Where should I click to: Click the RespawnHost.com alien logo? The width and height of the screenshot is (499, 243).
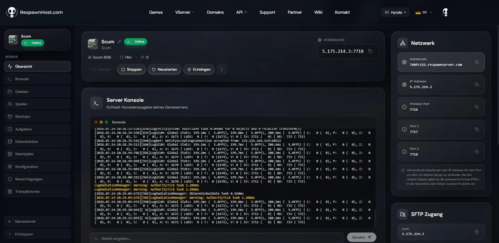click(11, 12)
